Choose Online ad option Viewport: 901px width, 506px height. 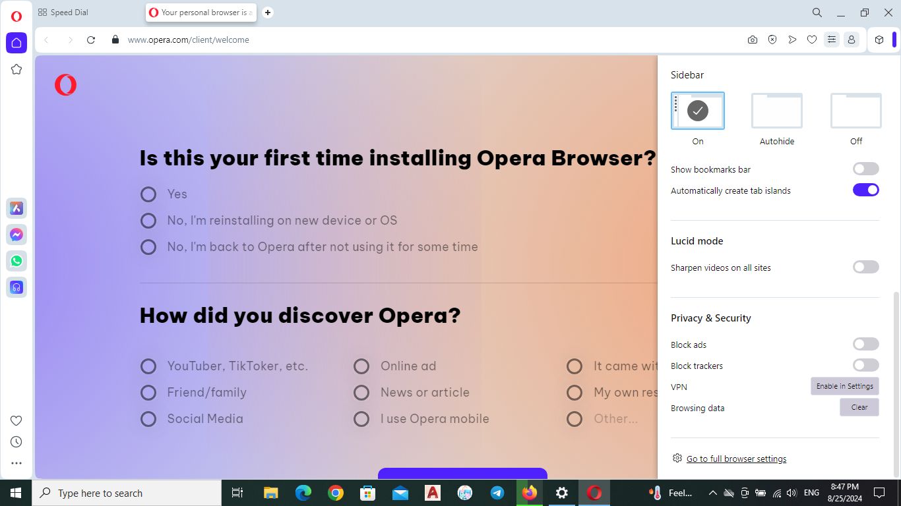point(361,366)
